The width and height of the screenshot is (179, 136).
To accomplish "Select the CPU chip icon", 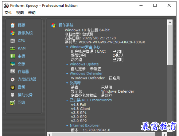I will click(13, 41).
